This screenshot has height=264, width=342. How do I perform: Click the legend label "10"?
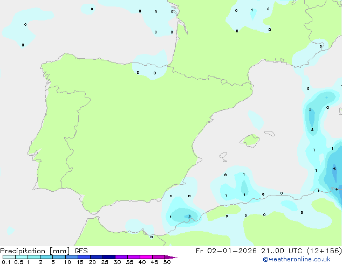(67, 262)
